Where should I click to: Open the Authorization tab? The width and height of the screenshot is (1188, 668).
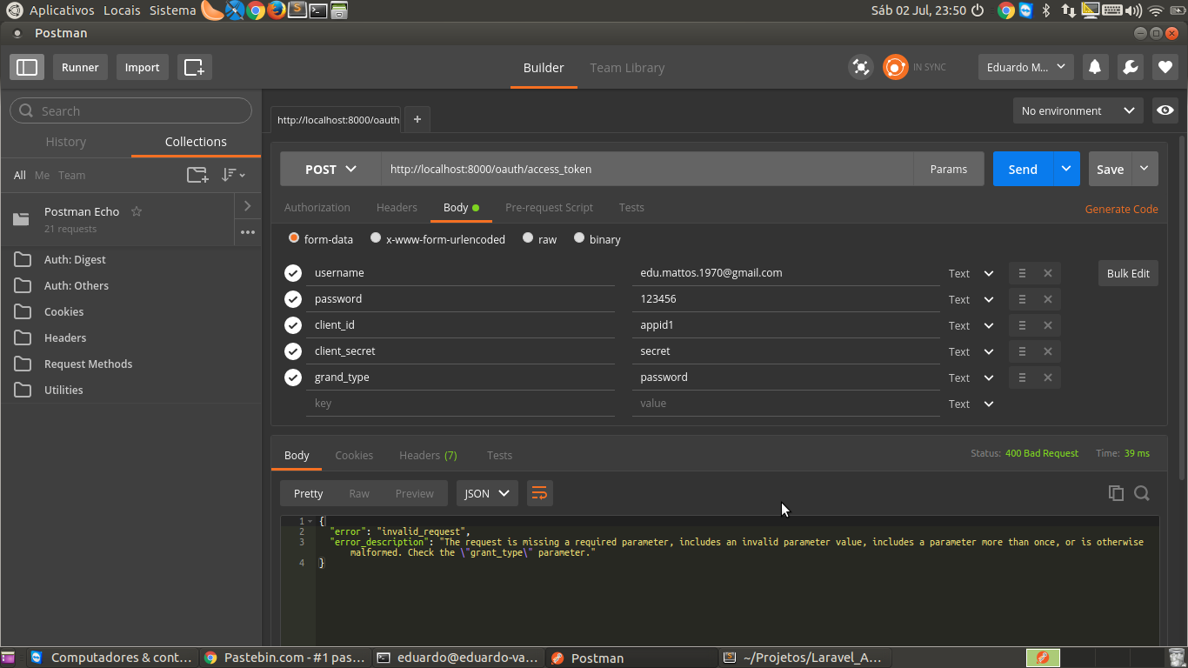[317, 207]
